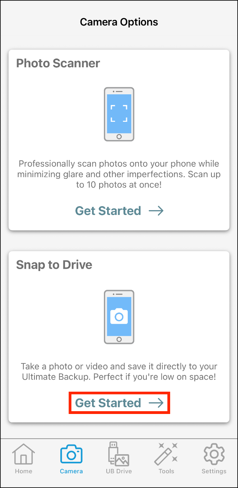Click the Photo Scanner card heading
The height and width of the screenshot is (488, 238).
point(58,63)
